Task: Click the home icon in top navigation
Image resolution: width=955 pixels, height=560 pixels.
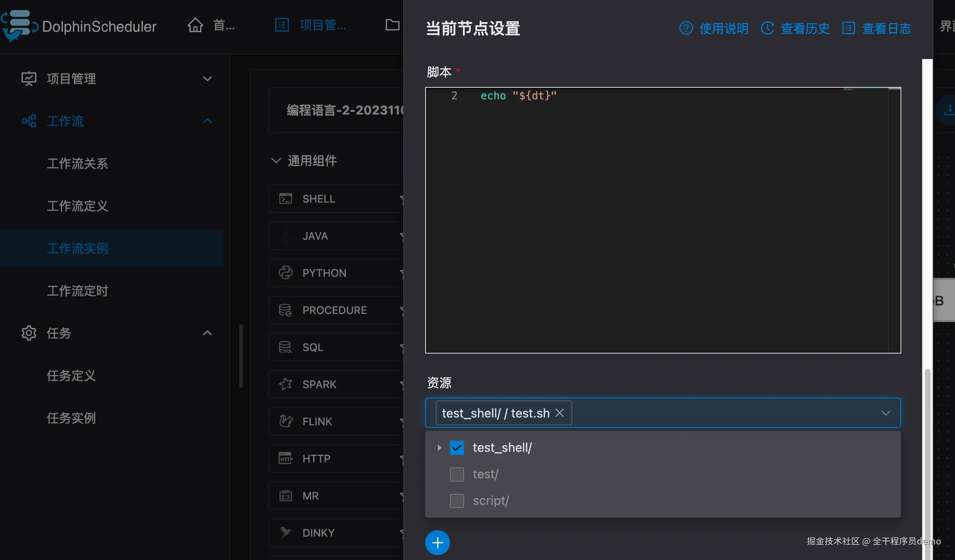Action: click(x=195, y=25)
